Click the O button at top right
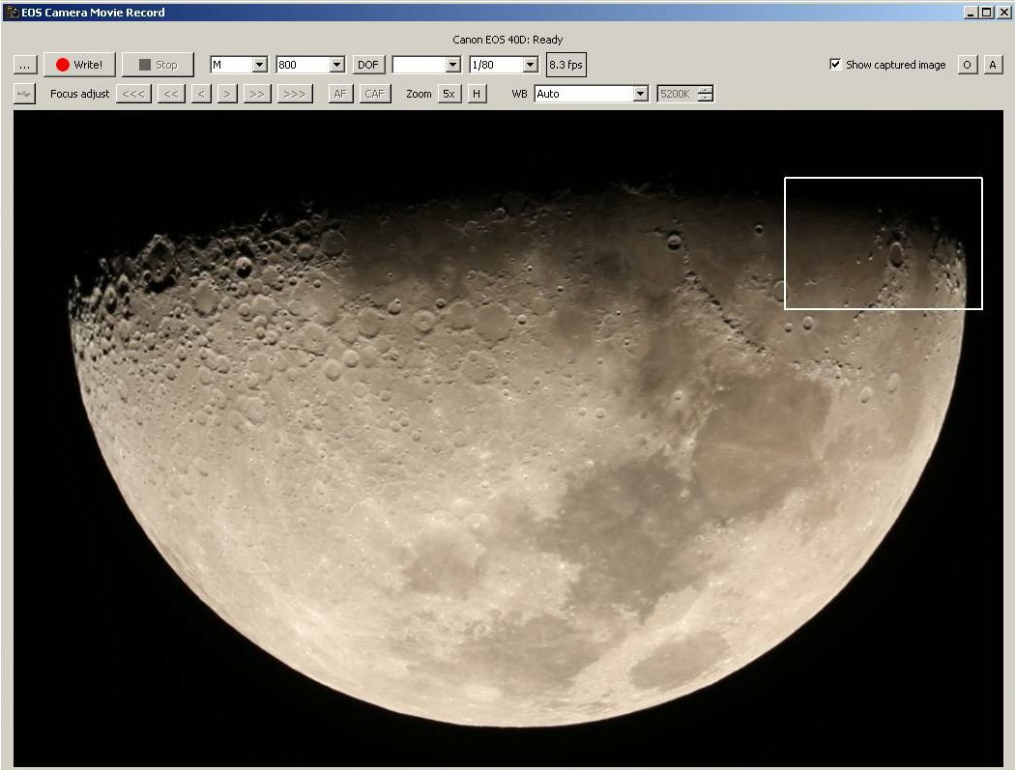This screenshot has height=770, width=1015. 967,65
